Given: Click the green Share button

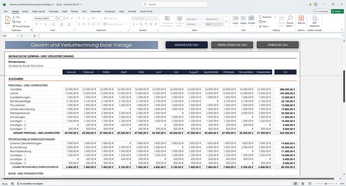Looking at the screenshot, I should pyautogui.click(x=337, y=11).
